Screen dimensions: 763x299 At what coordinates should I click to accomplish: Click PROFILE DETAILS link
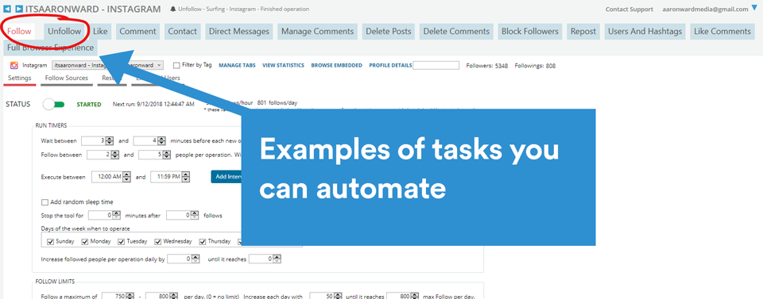coord(390,65)
